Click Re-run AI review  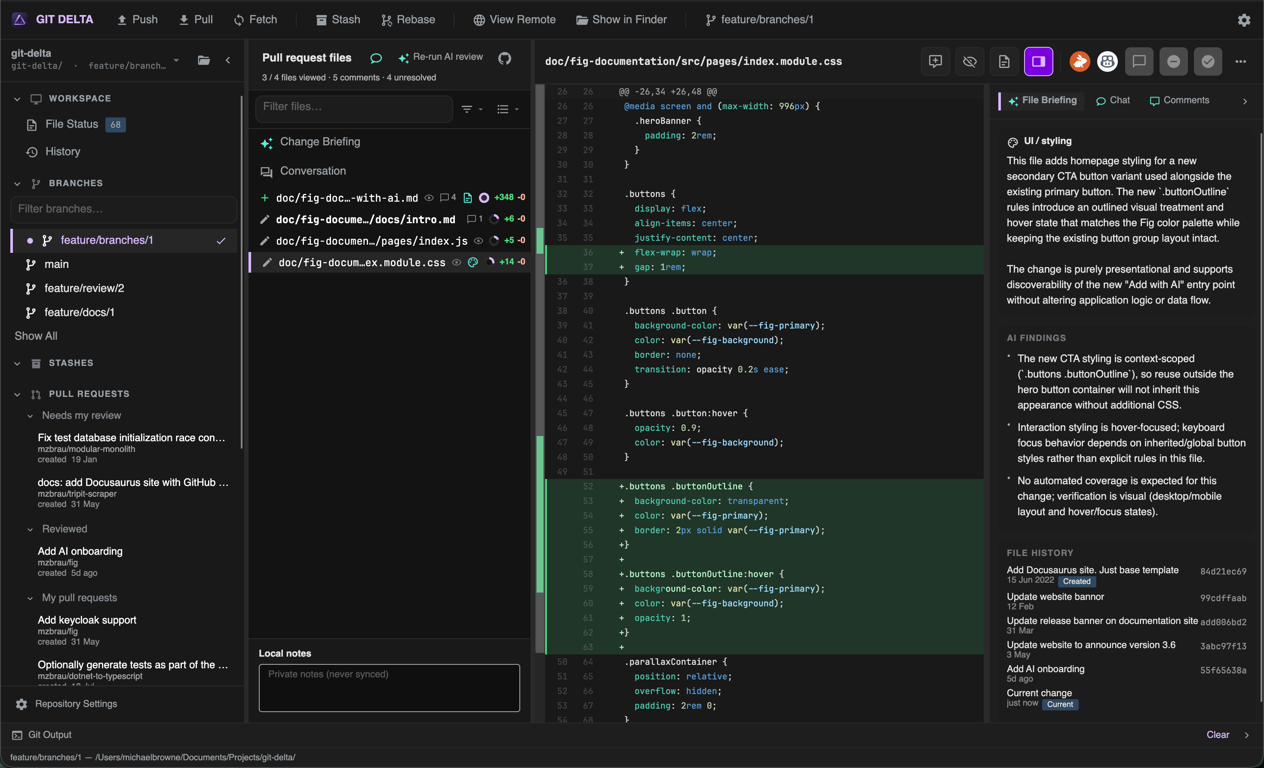441,57
